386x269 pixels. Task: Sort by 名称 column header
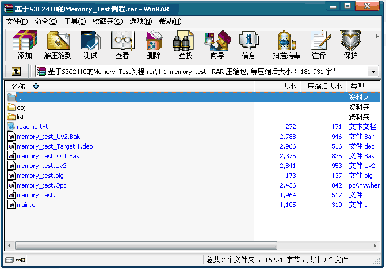click(129, 87)
